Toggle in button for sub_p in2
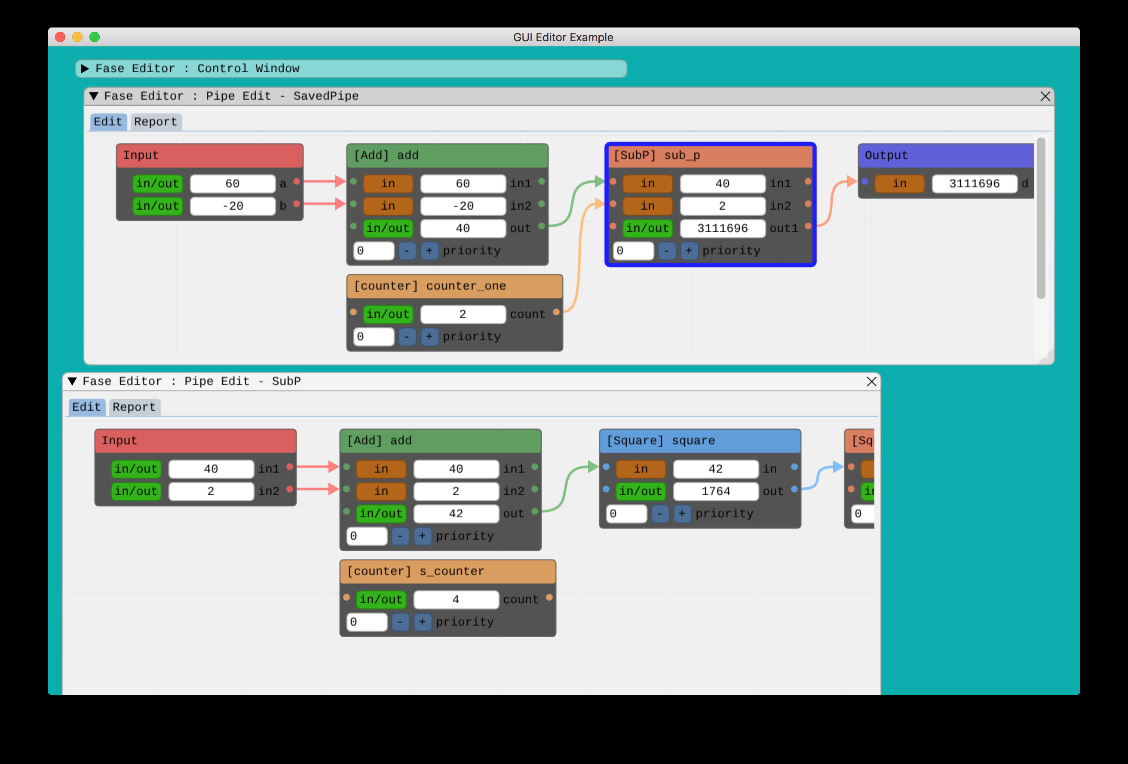Image resolution: width=1128 pixels, height=764 pixels. coord(647,206)
